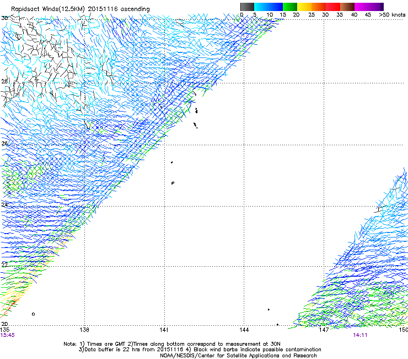Click the latitude label '30'
The width and height of the screenshot is (408, 359).
4,18
